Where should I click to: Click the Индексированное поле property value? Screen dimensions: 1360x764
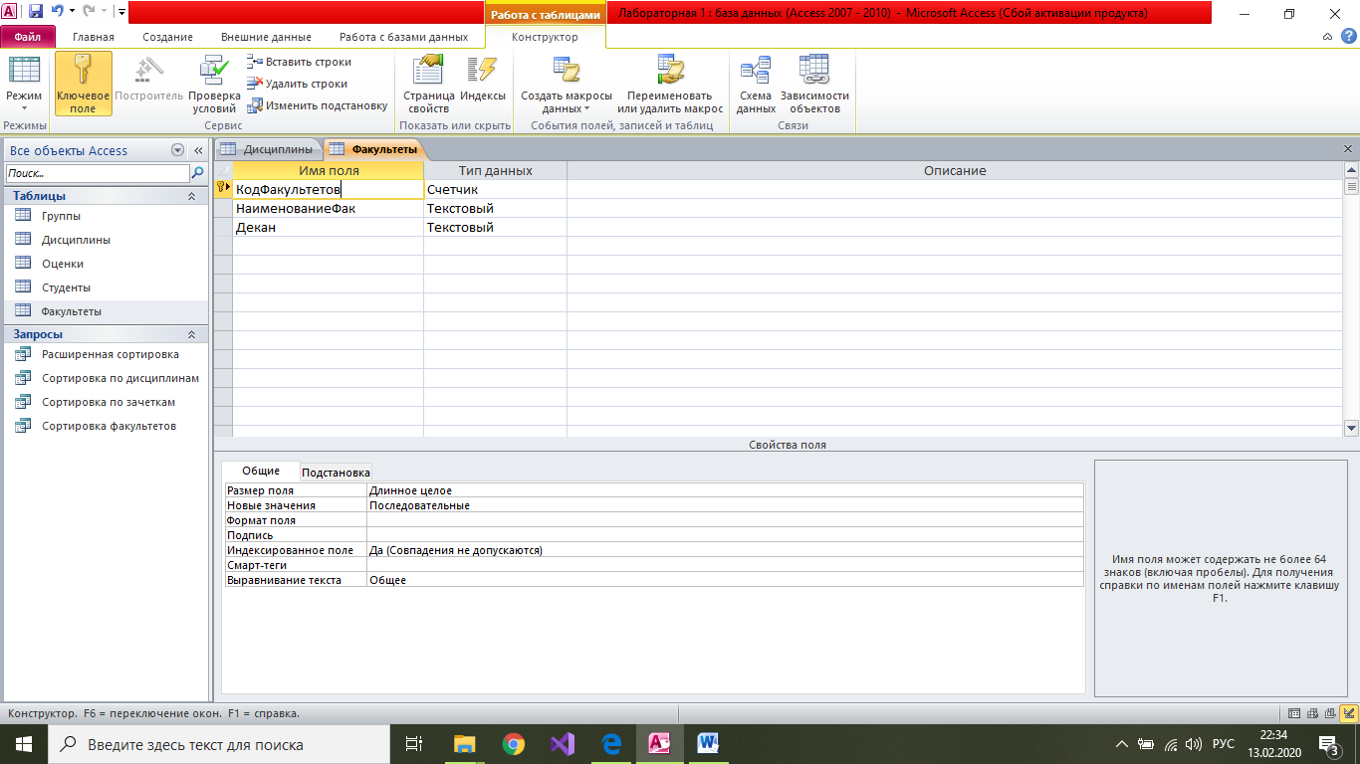coord(725,550)
